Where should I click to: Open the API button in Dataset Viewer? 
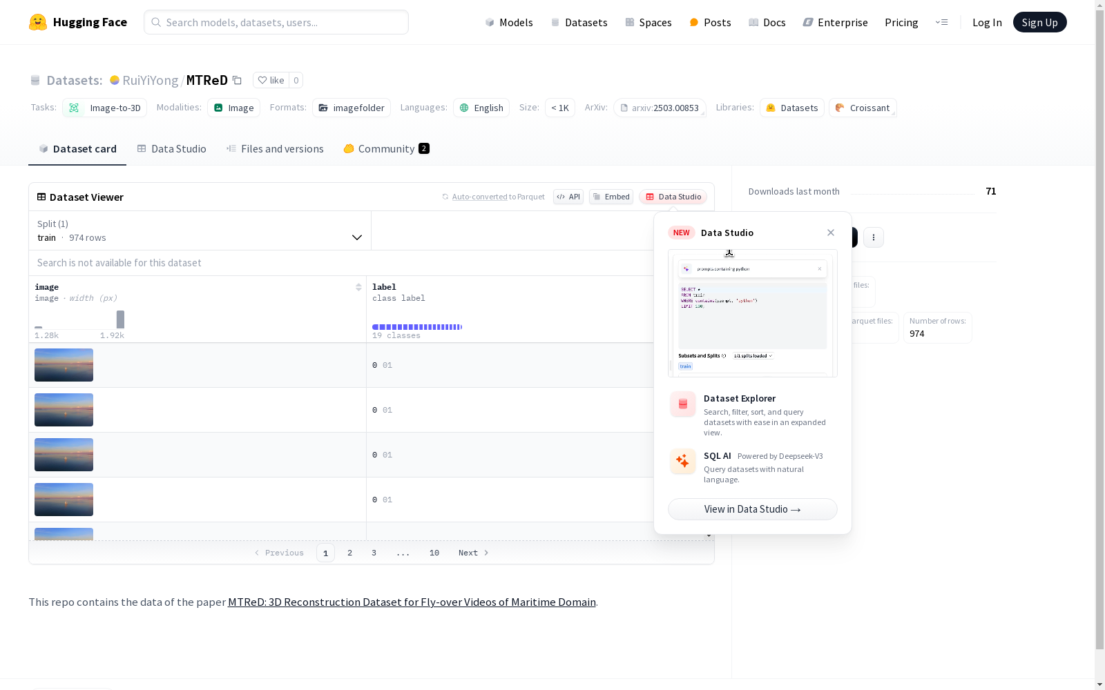[568, 197]
